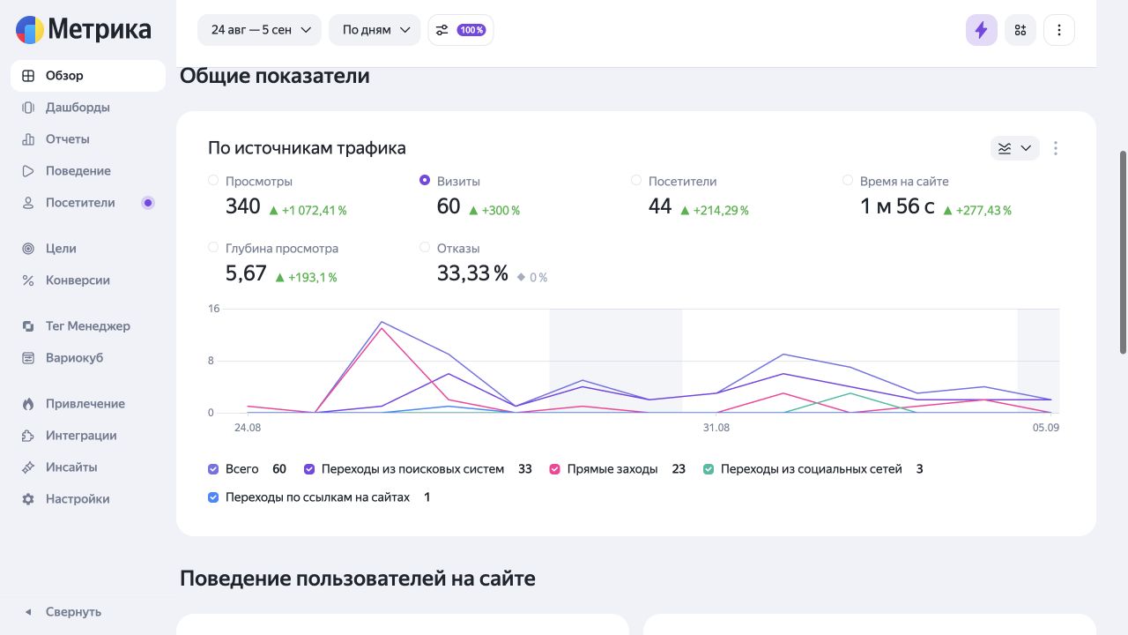
Task: Click the Интеграции puzzle icon
Action: click(28, 436)
